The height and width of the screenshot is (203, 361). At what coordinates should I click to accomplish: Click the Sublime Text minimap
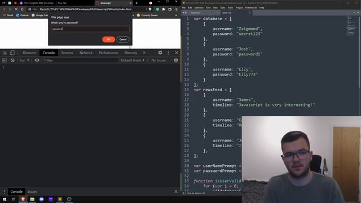(x=351, y=26)
